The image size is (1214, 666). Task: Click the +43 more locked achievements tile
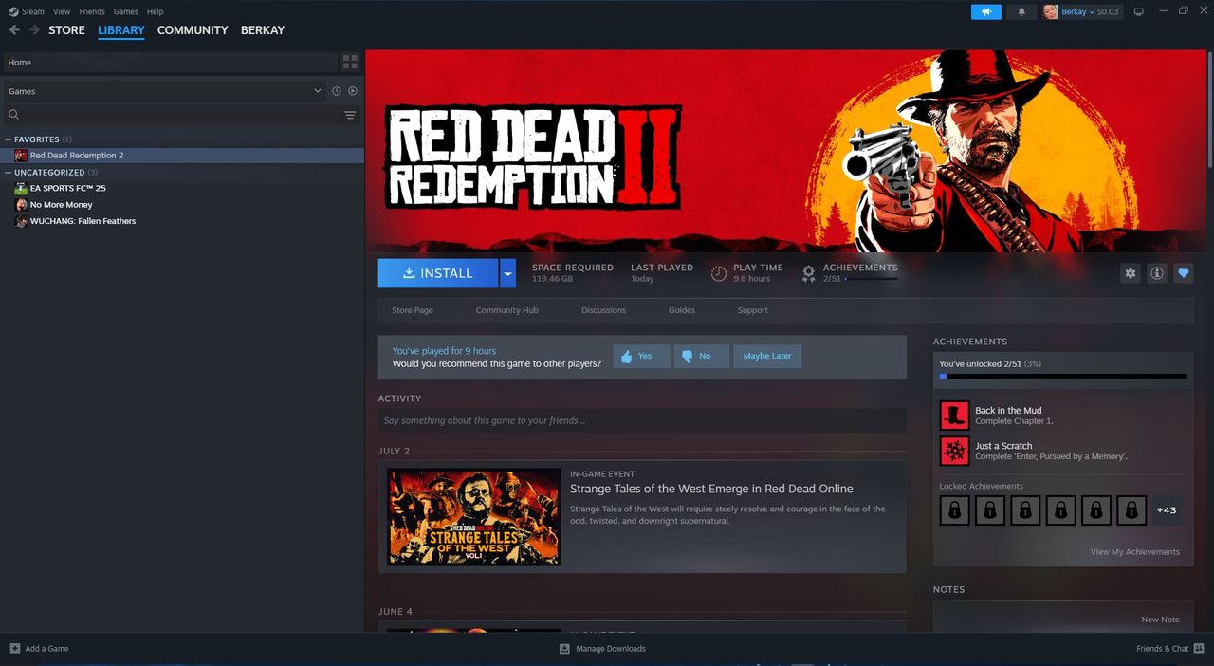pos(1167,510)
